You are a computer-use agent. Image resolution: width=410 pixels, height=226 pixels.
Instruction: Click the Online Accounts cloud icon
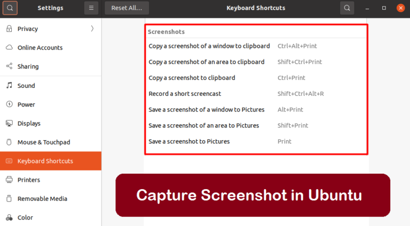click(x=9, y=47)
